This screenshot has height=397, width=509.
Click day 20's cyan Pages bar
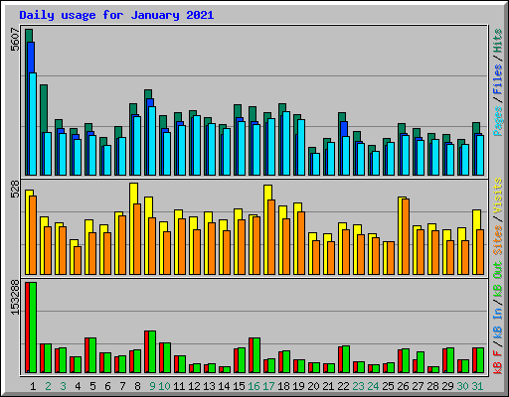pyautogui.click(x=316, y=164)
